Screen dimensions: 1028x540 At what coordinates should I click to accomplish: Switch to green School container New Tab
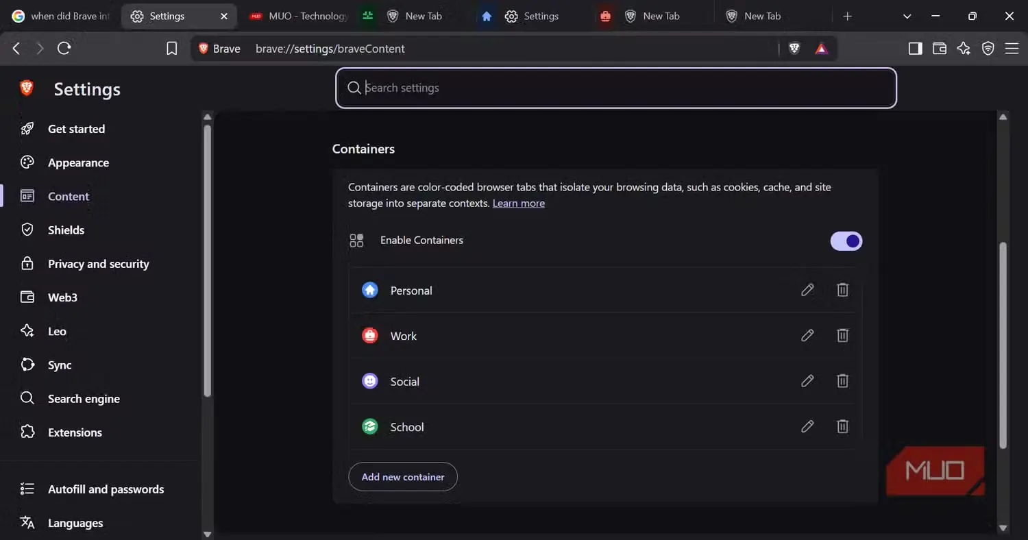(x=415, y=16)
